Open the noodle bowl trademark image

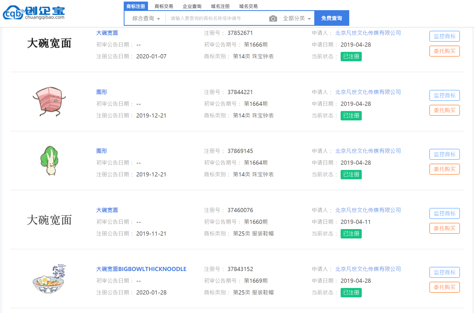[x=49, y=279]
